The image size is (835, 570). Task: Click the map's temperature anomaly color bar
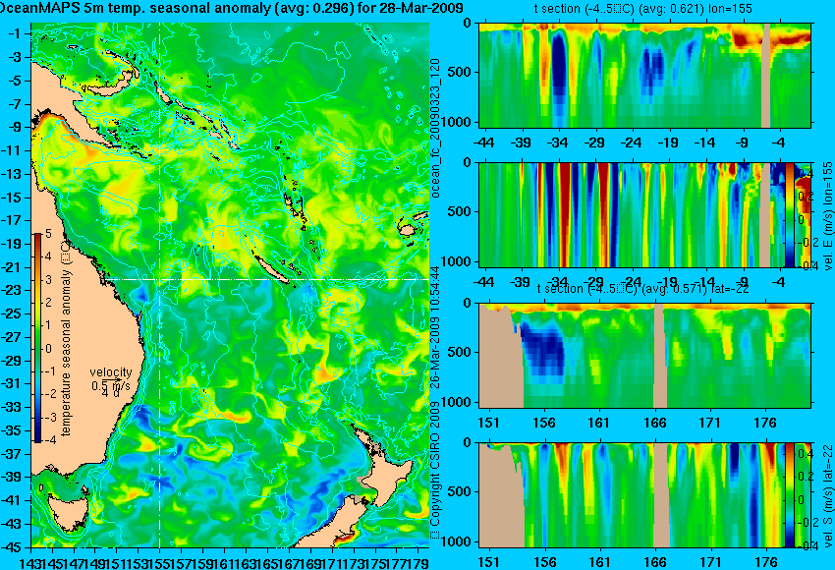point(37,338)
